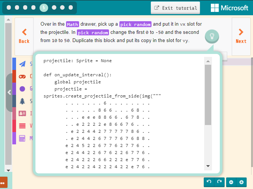The image size is (253, 189).
Task: Open the Variables category list icon
Action: (x=22, y=126)
